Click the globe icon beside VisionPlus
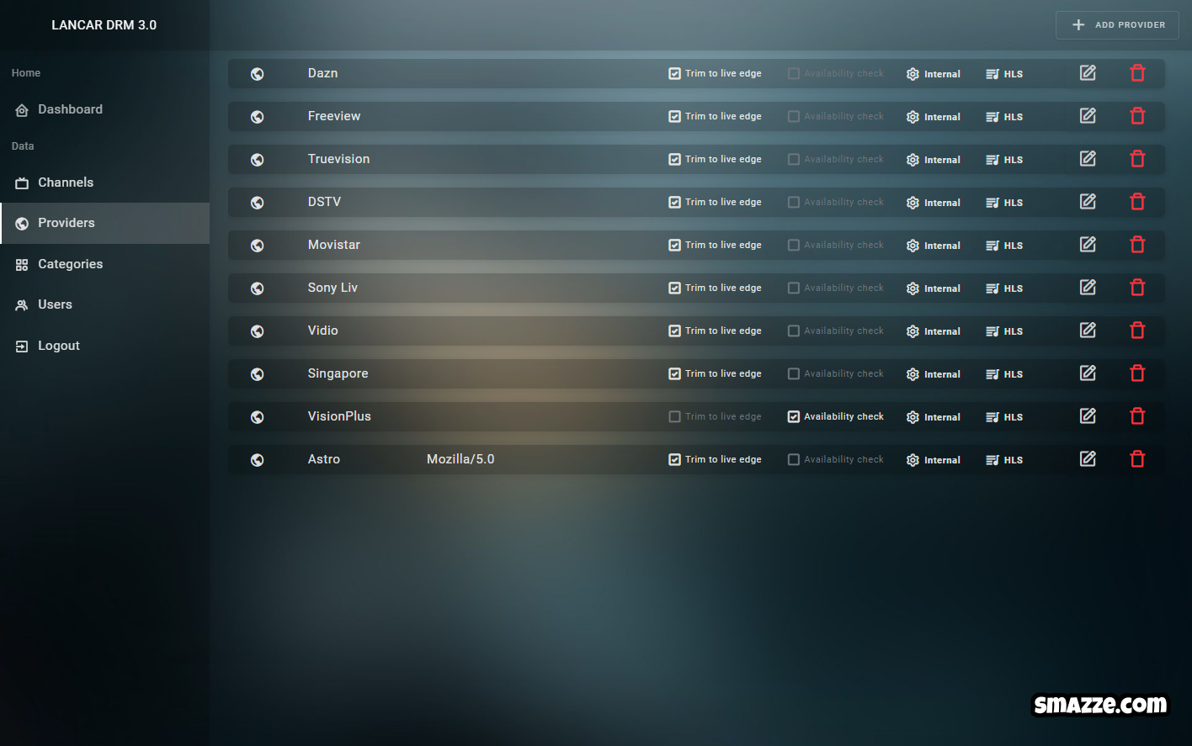Image resolution: width=1192 pixels, height=746 pixels. pos(258,417)
